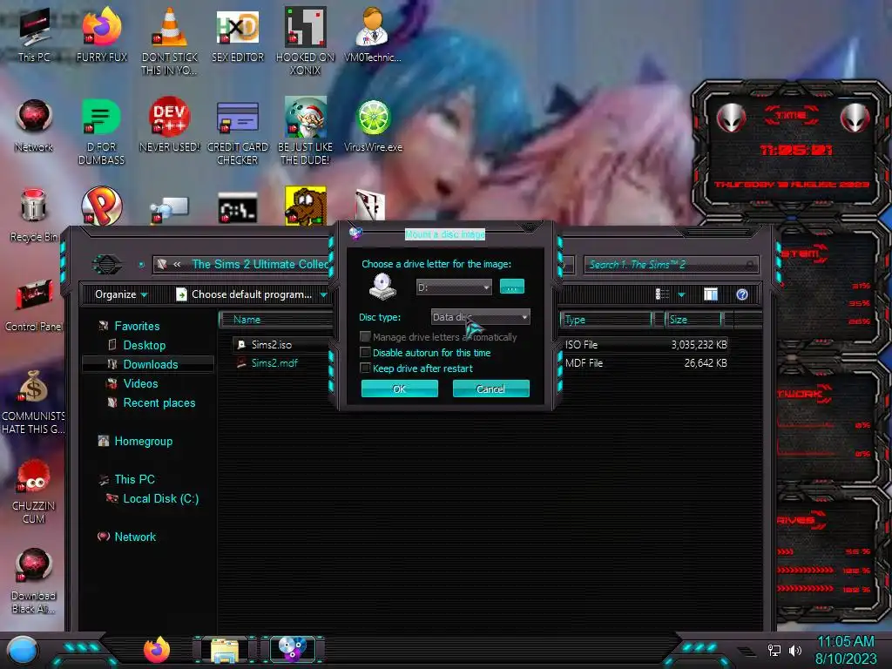Open the red P ball desktop icon
The height and width of the screenshot is (669, 892).
[102, 206]
